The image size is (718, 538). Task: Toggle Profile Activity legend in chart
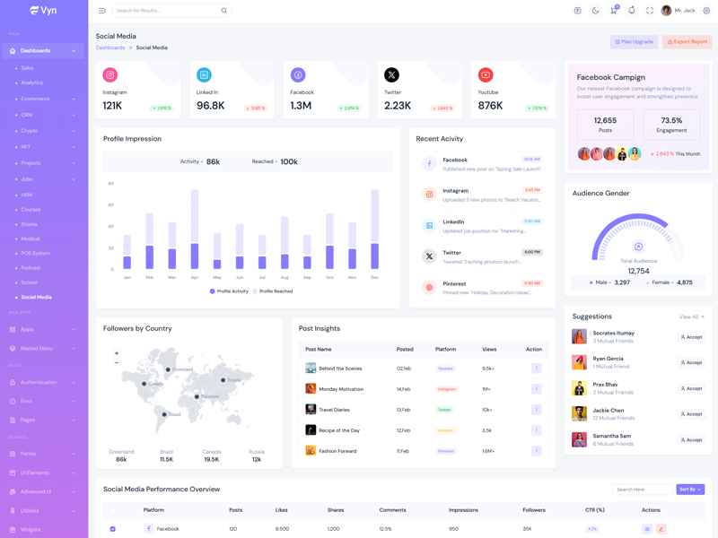229,291
